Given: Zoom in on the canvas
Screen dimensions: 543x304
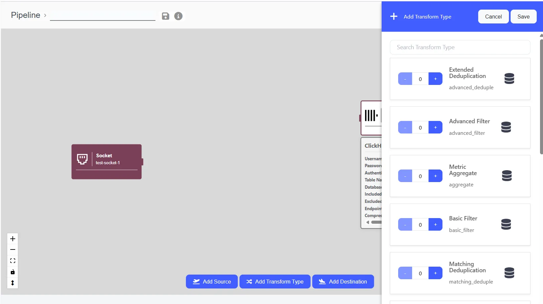Looking at the screenshot, I should 13,239.
